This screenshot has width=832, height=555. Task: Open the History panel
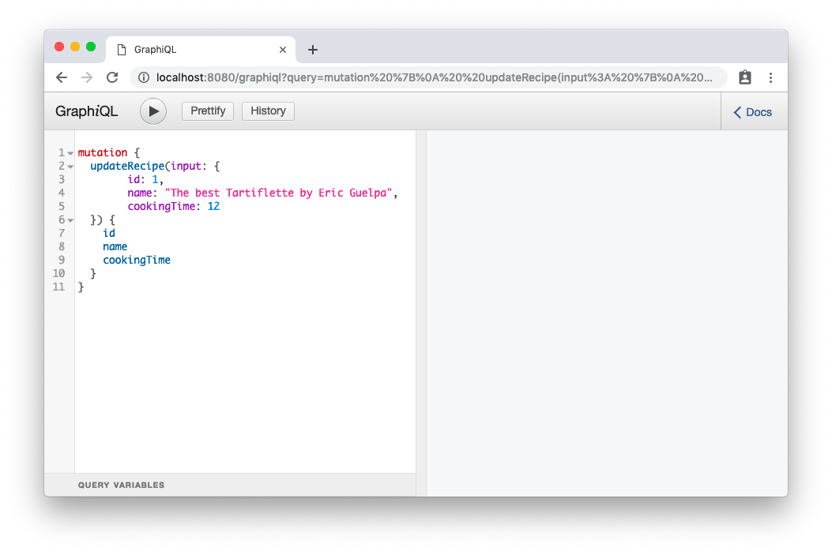tap(267, 111)
